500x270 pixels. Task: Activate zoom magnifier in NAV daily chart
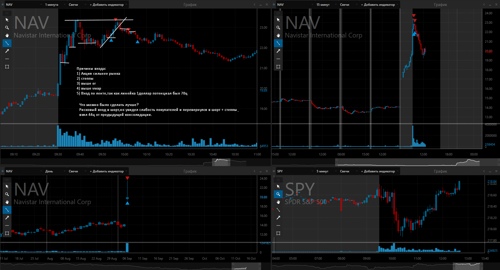tap(7, 194)
